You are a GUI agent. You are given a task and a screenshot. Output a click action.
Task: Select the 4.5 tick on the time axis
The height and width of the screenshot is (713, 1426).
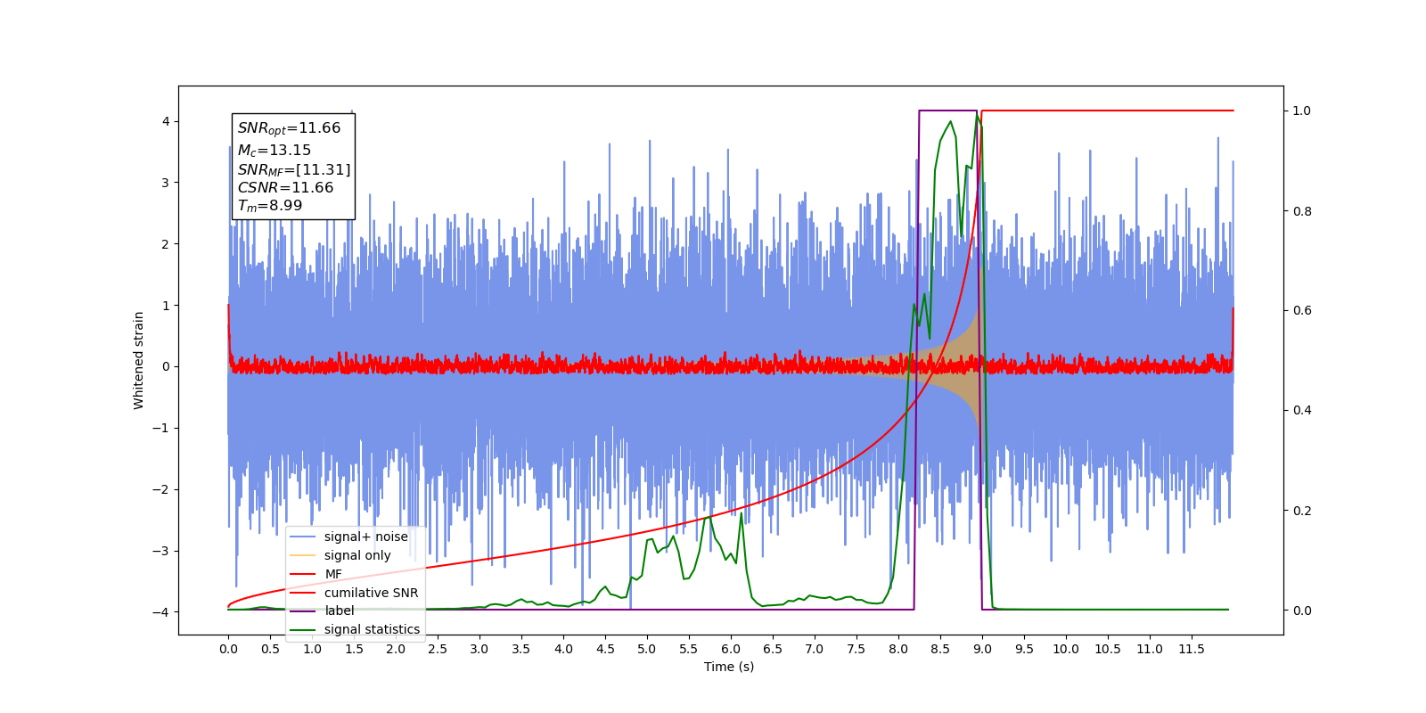[x=605, y=649]
